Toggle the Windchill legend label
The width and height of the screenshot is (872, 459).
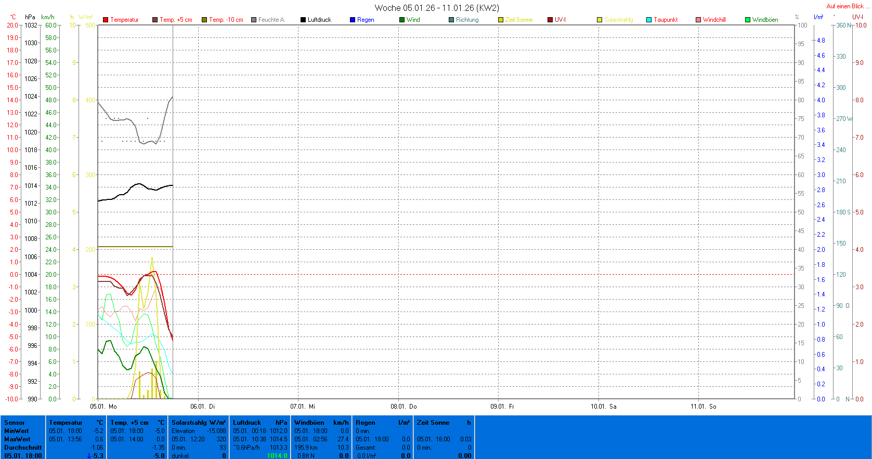714,20
